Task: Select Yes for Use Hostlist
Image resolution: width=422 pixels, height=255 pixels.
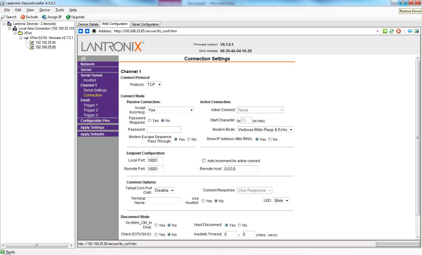Action: coord(203,201)
